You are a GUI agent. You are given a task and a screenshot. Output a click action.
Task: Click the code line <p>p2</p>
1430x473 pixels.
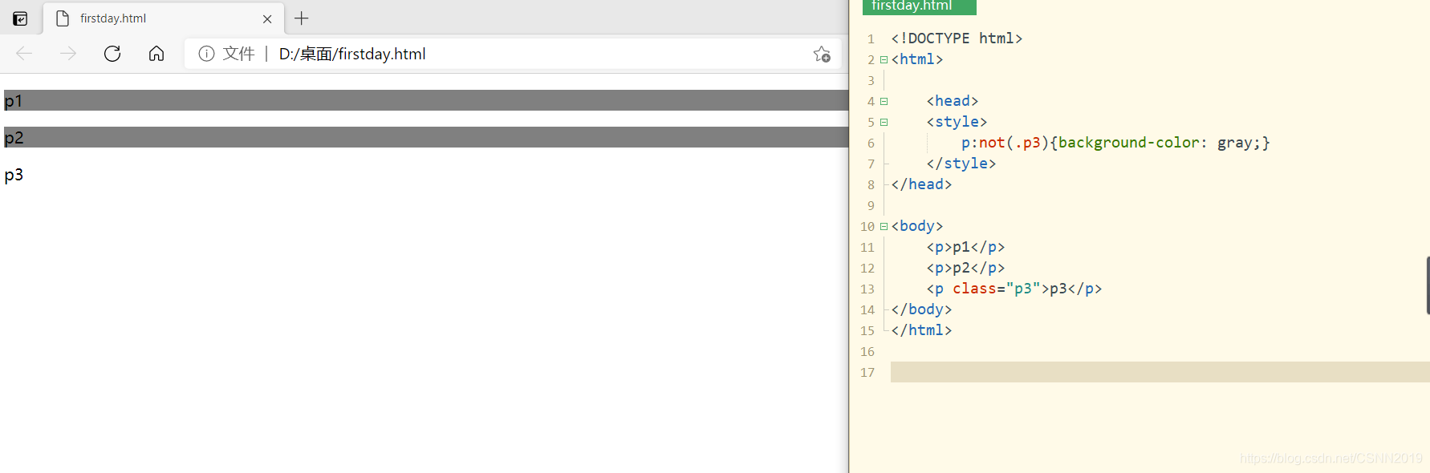[965, 268]
